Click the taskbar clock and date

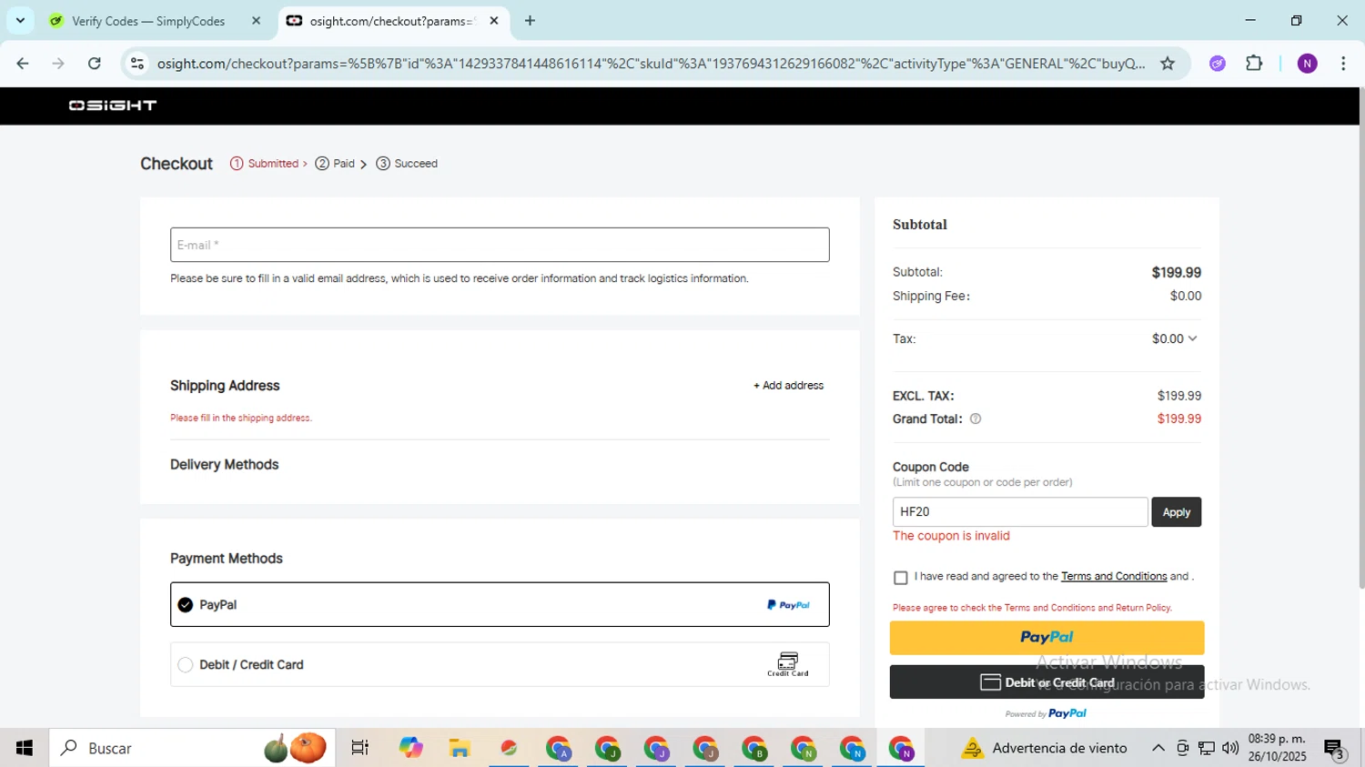point(1277,748)
